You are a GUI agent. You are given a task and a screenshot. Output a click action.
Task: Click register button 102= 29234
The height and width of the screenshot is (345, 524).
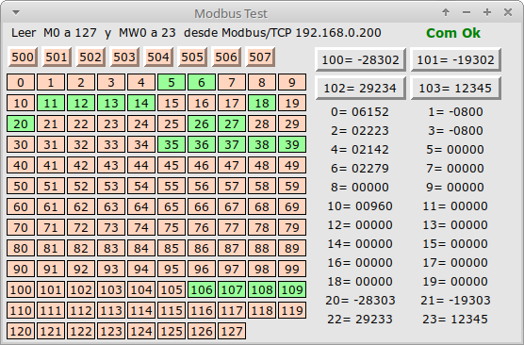click(360, 88)
